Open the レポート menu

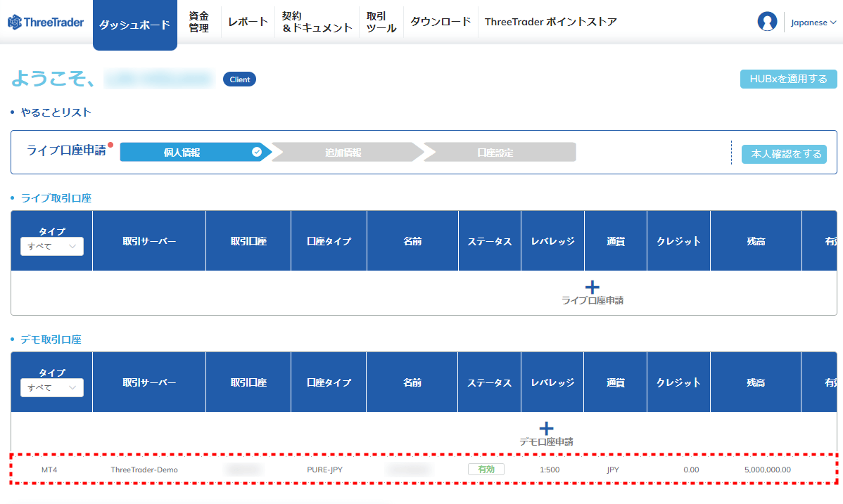[248, 22]
